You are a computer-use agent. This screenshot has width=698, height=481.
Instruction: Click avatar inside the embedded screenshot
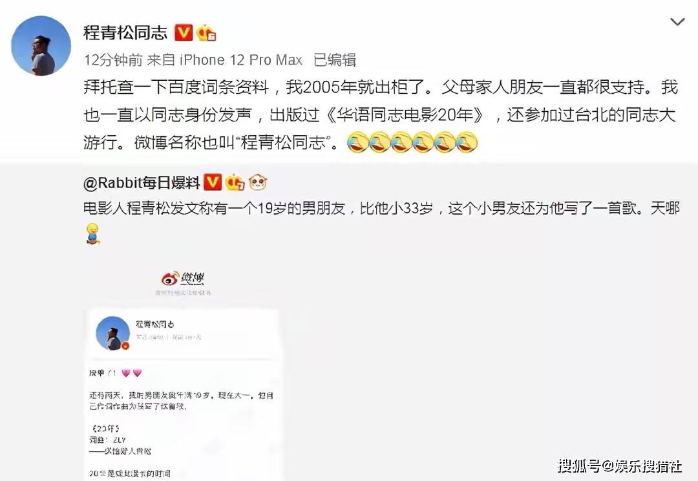click(112, 333)
